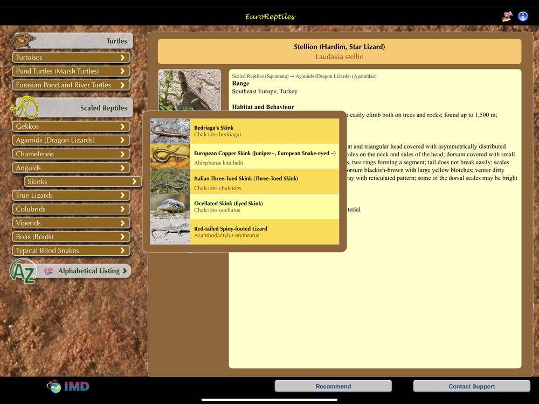Image resolution: width=539 pixels, height=404 pixels.
Task: Select Red-tailed Spiny-footed Lizard entry
Action: (x=245, y=232)
